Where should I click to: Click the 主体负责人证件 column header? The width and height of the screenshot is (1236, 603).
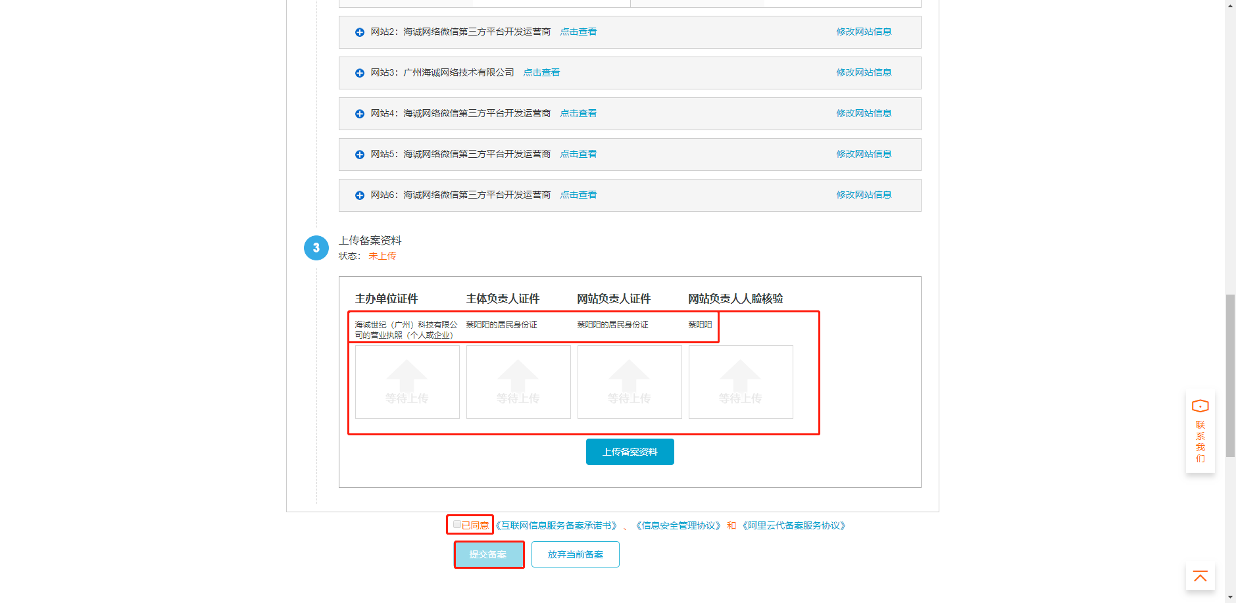click(503, 299)
